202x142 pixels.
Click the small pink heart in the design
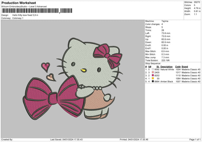[45, 65]
